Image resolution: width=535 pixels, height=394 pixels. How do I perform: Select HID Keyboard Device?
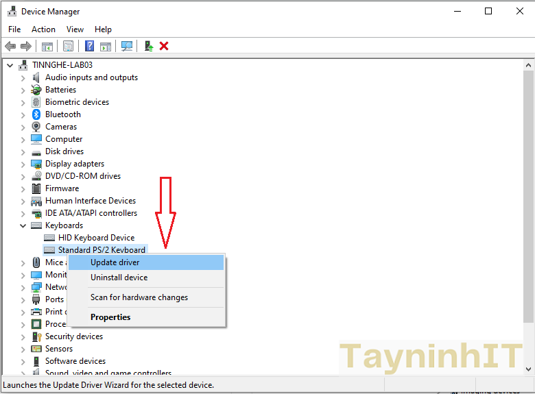(96, 238)
